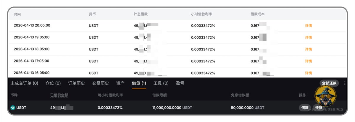Select the 订单历史 tab

pos(77,83)
